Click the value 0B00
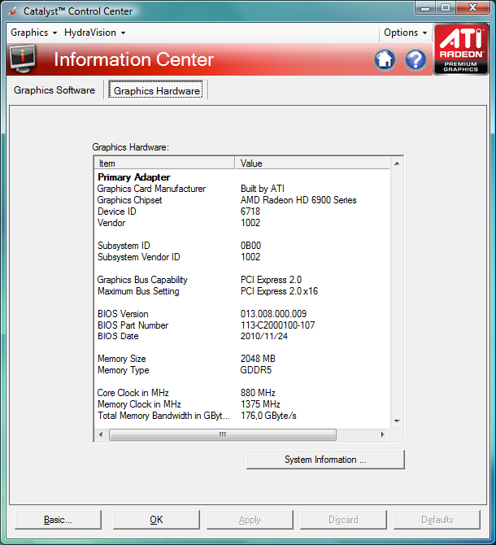496x545 pixels. click(x=250, y=246)
